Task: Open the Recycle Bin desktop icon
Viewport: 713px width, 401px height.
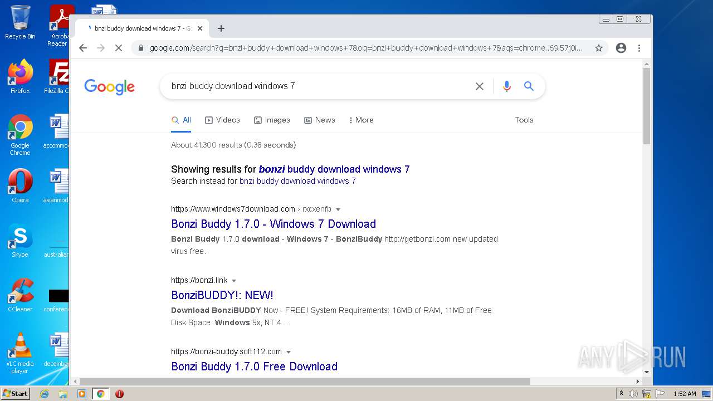Action: tap(20, 22)
